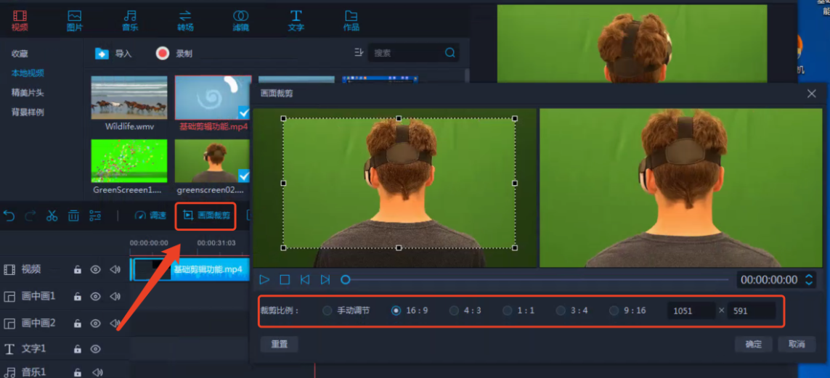The height and width of the screenshot is (378, 830).
Task: Select the 基础剪辑功能.mp4 thumbnail
Action: 213,98
